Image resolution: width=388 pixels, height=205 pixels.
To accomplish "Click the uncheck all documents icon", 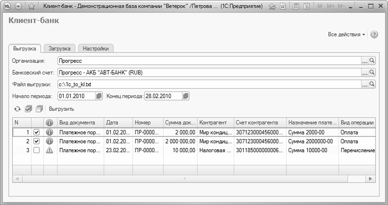I will pyautogui.click(x=39, y=109).
